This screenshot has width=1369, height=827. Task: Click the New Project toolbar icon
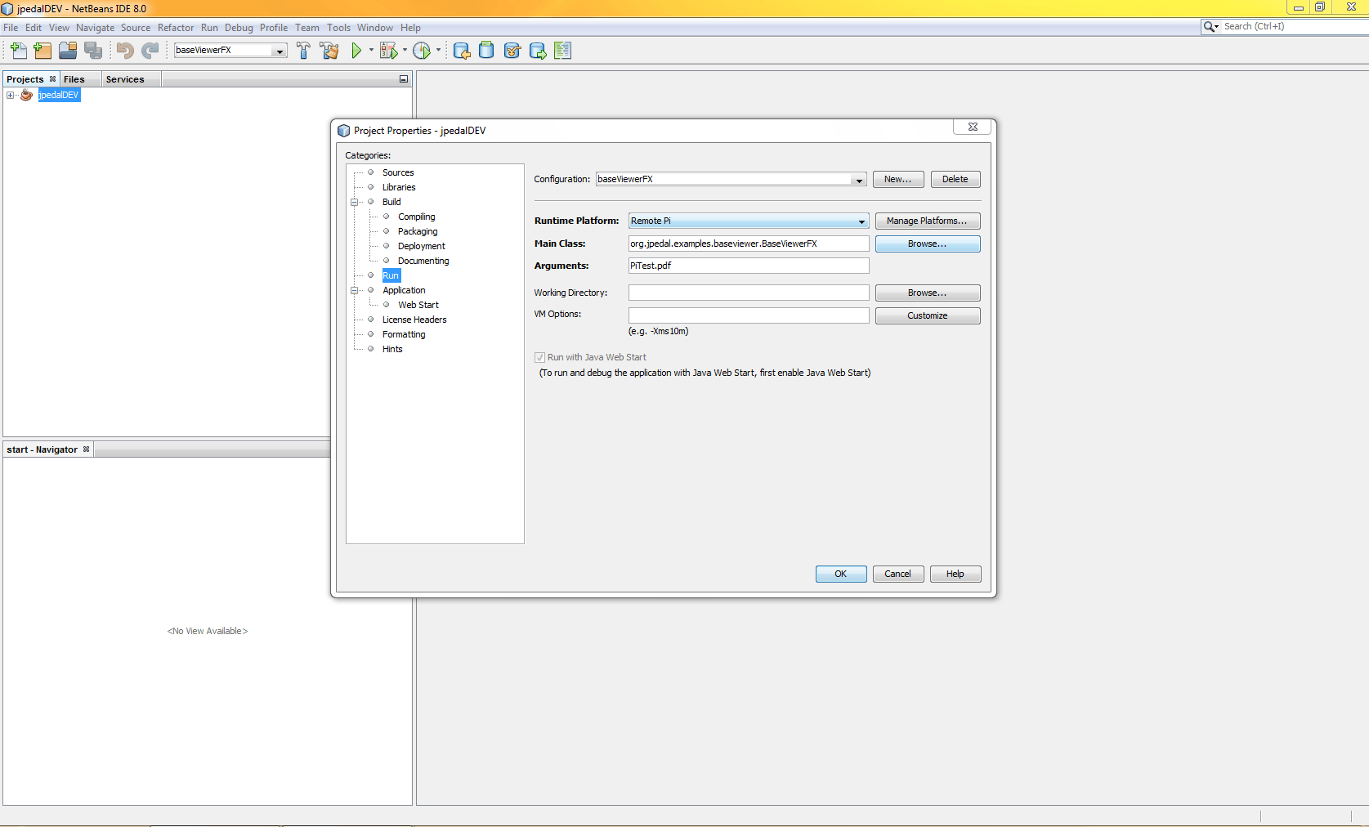coord(43,51)
